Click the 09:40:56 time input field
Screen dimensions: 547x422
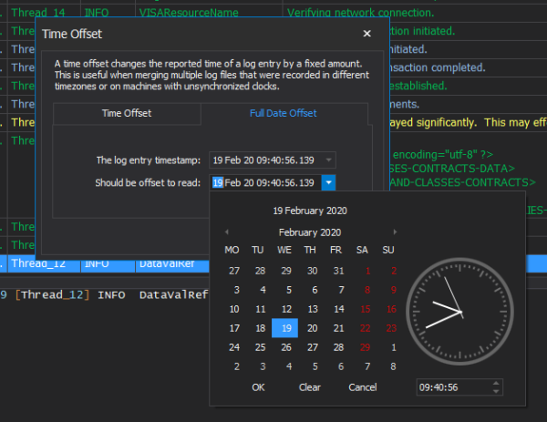point(453,387)
